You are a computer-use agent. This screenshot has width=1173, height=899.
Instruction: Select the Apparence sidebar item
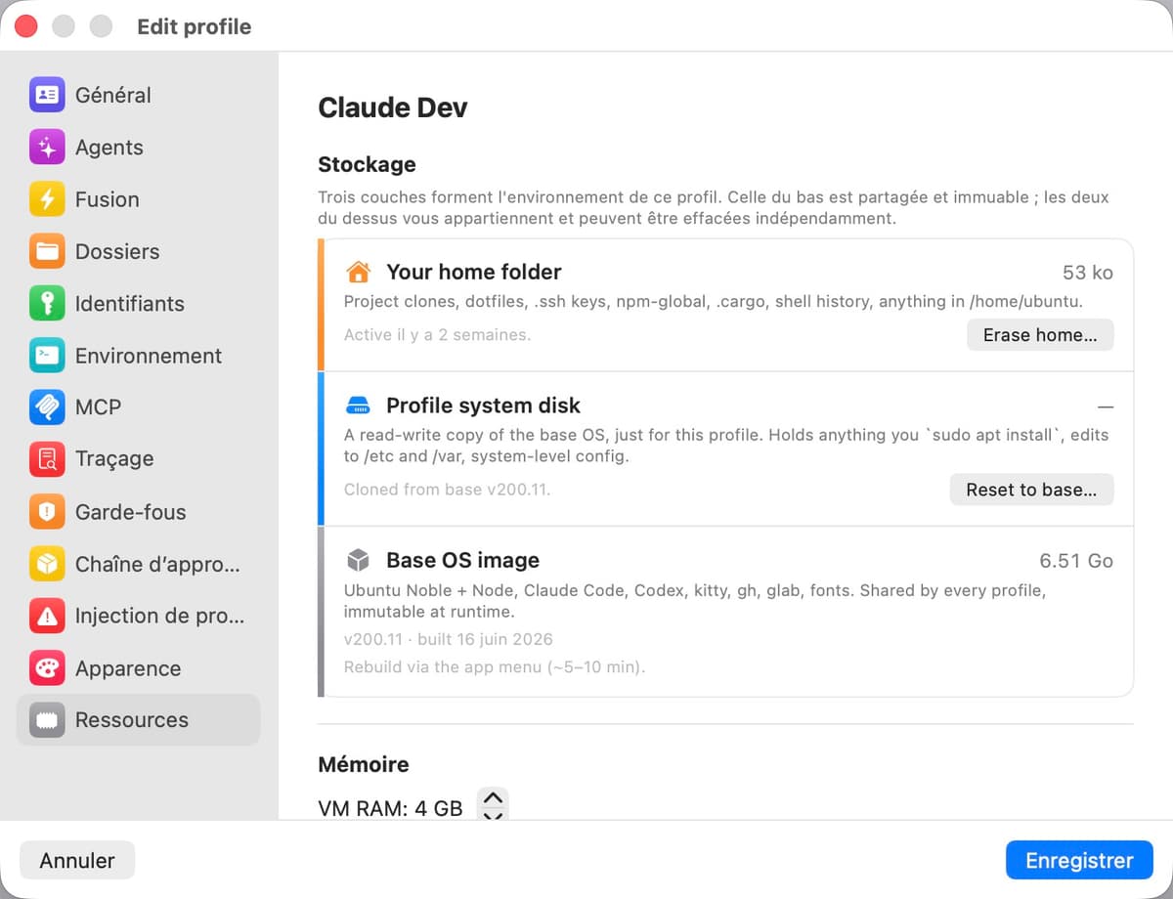point(138,668)
